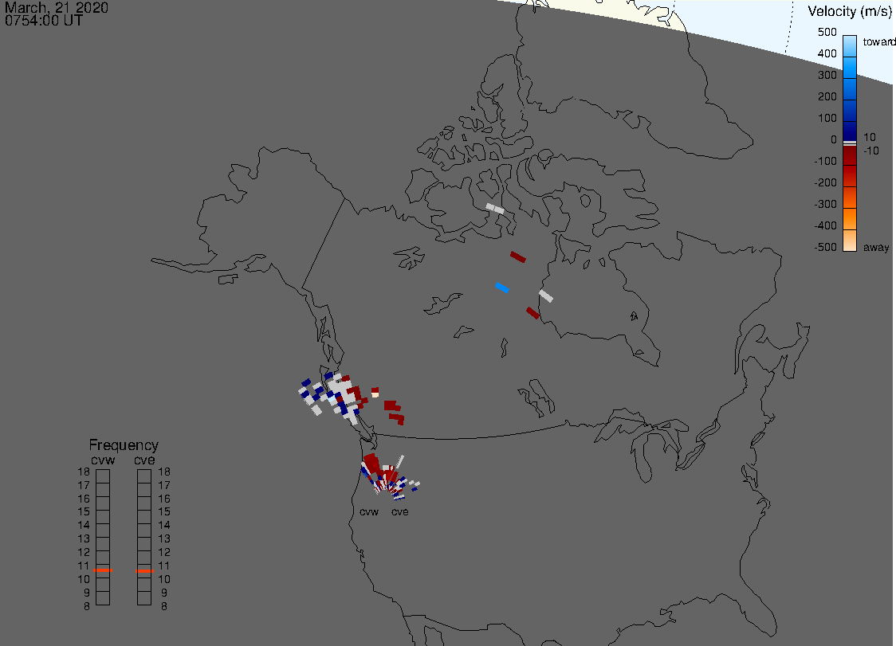Pick the orange-red -200 to -300 swatch
Viewport: 896px width, 646px height.
pos(850,198)
